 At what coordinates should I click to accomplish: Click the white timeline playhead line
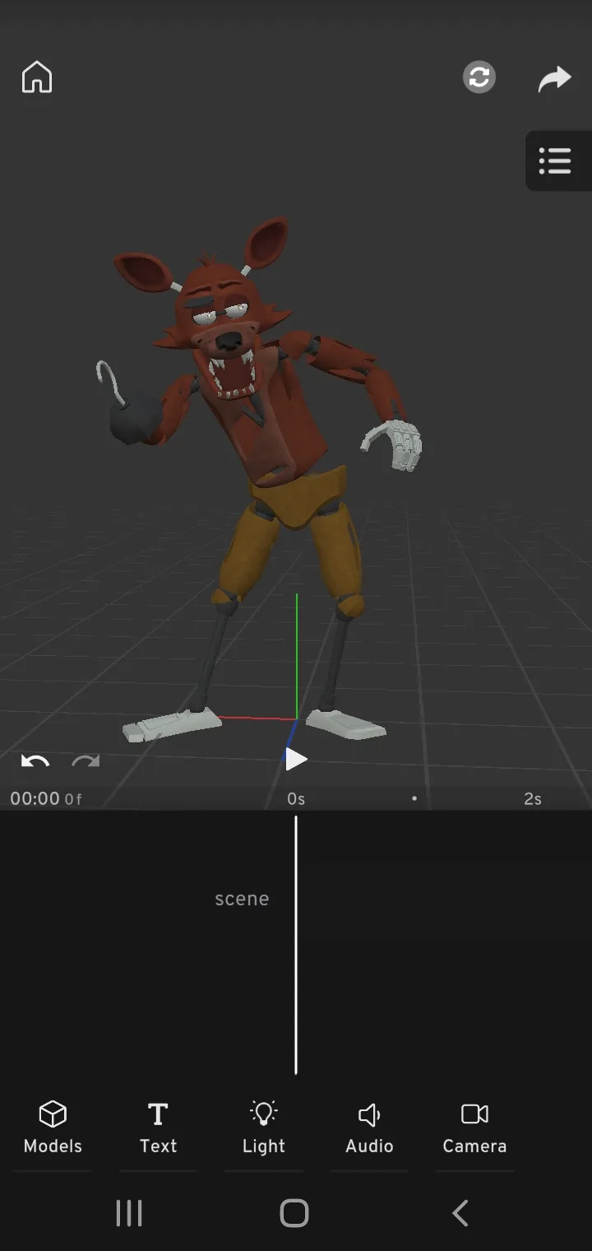click(x=296, y=945)
